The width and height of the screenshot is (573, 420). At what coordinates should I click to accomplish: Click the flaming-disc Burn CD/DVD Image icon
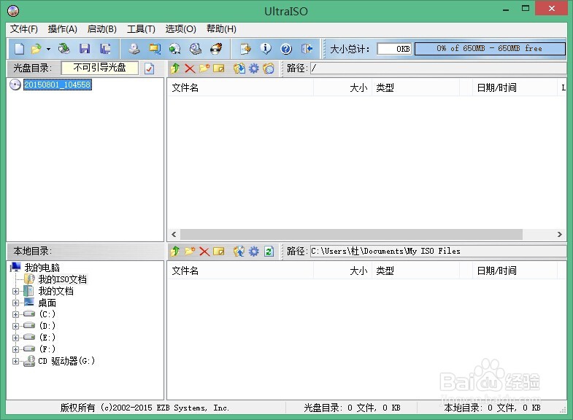(x=216, y=49)
